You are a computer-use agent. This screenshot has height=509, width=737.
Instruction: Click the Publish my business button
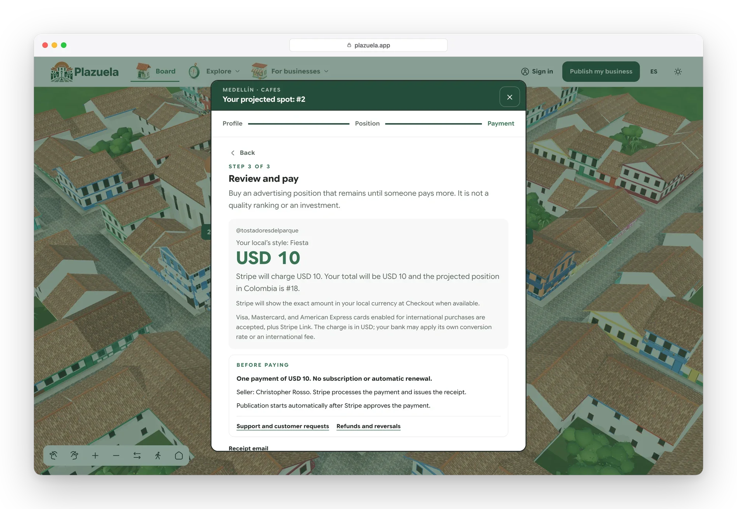[x=601, y=72]
